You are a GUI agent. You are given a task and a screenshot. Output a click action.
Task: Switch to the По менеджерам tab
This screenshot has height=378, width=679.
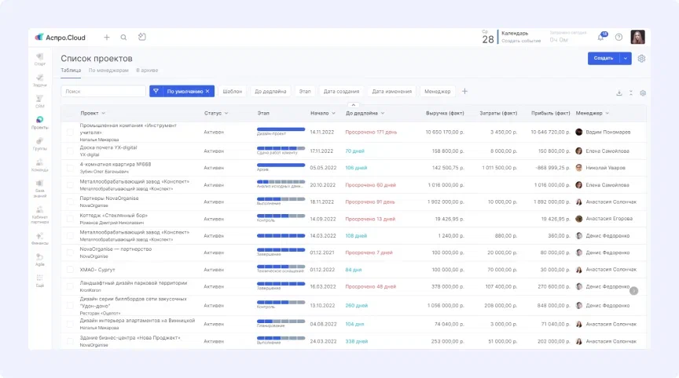tap(108, 71)
